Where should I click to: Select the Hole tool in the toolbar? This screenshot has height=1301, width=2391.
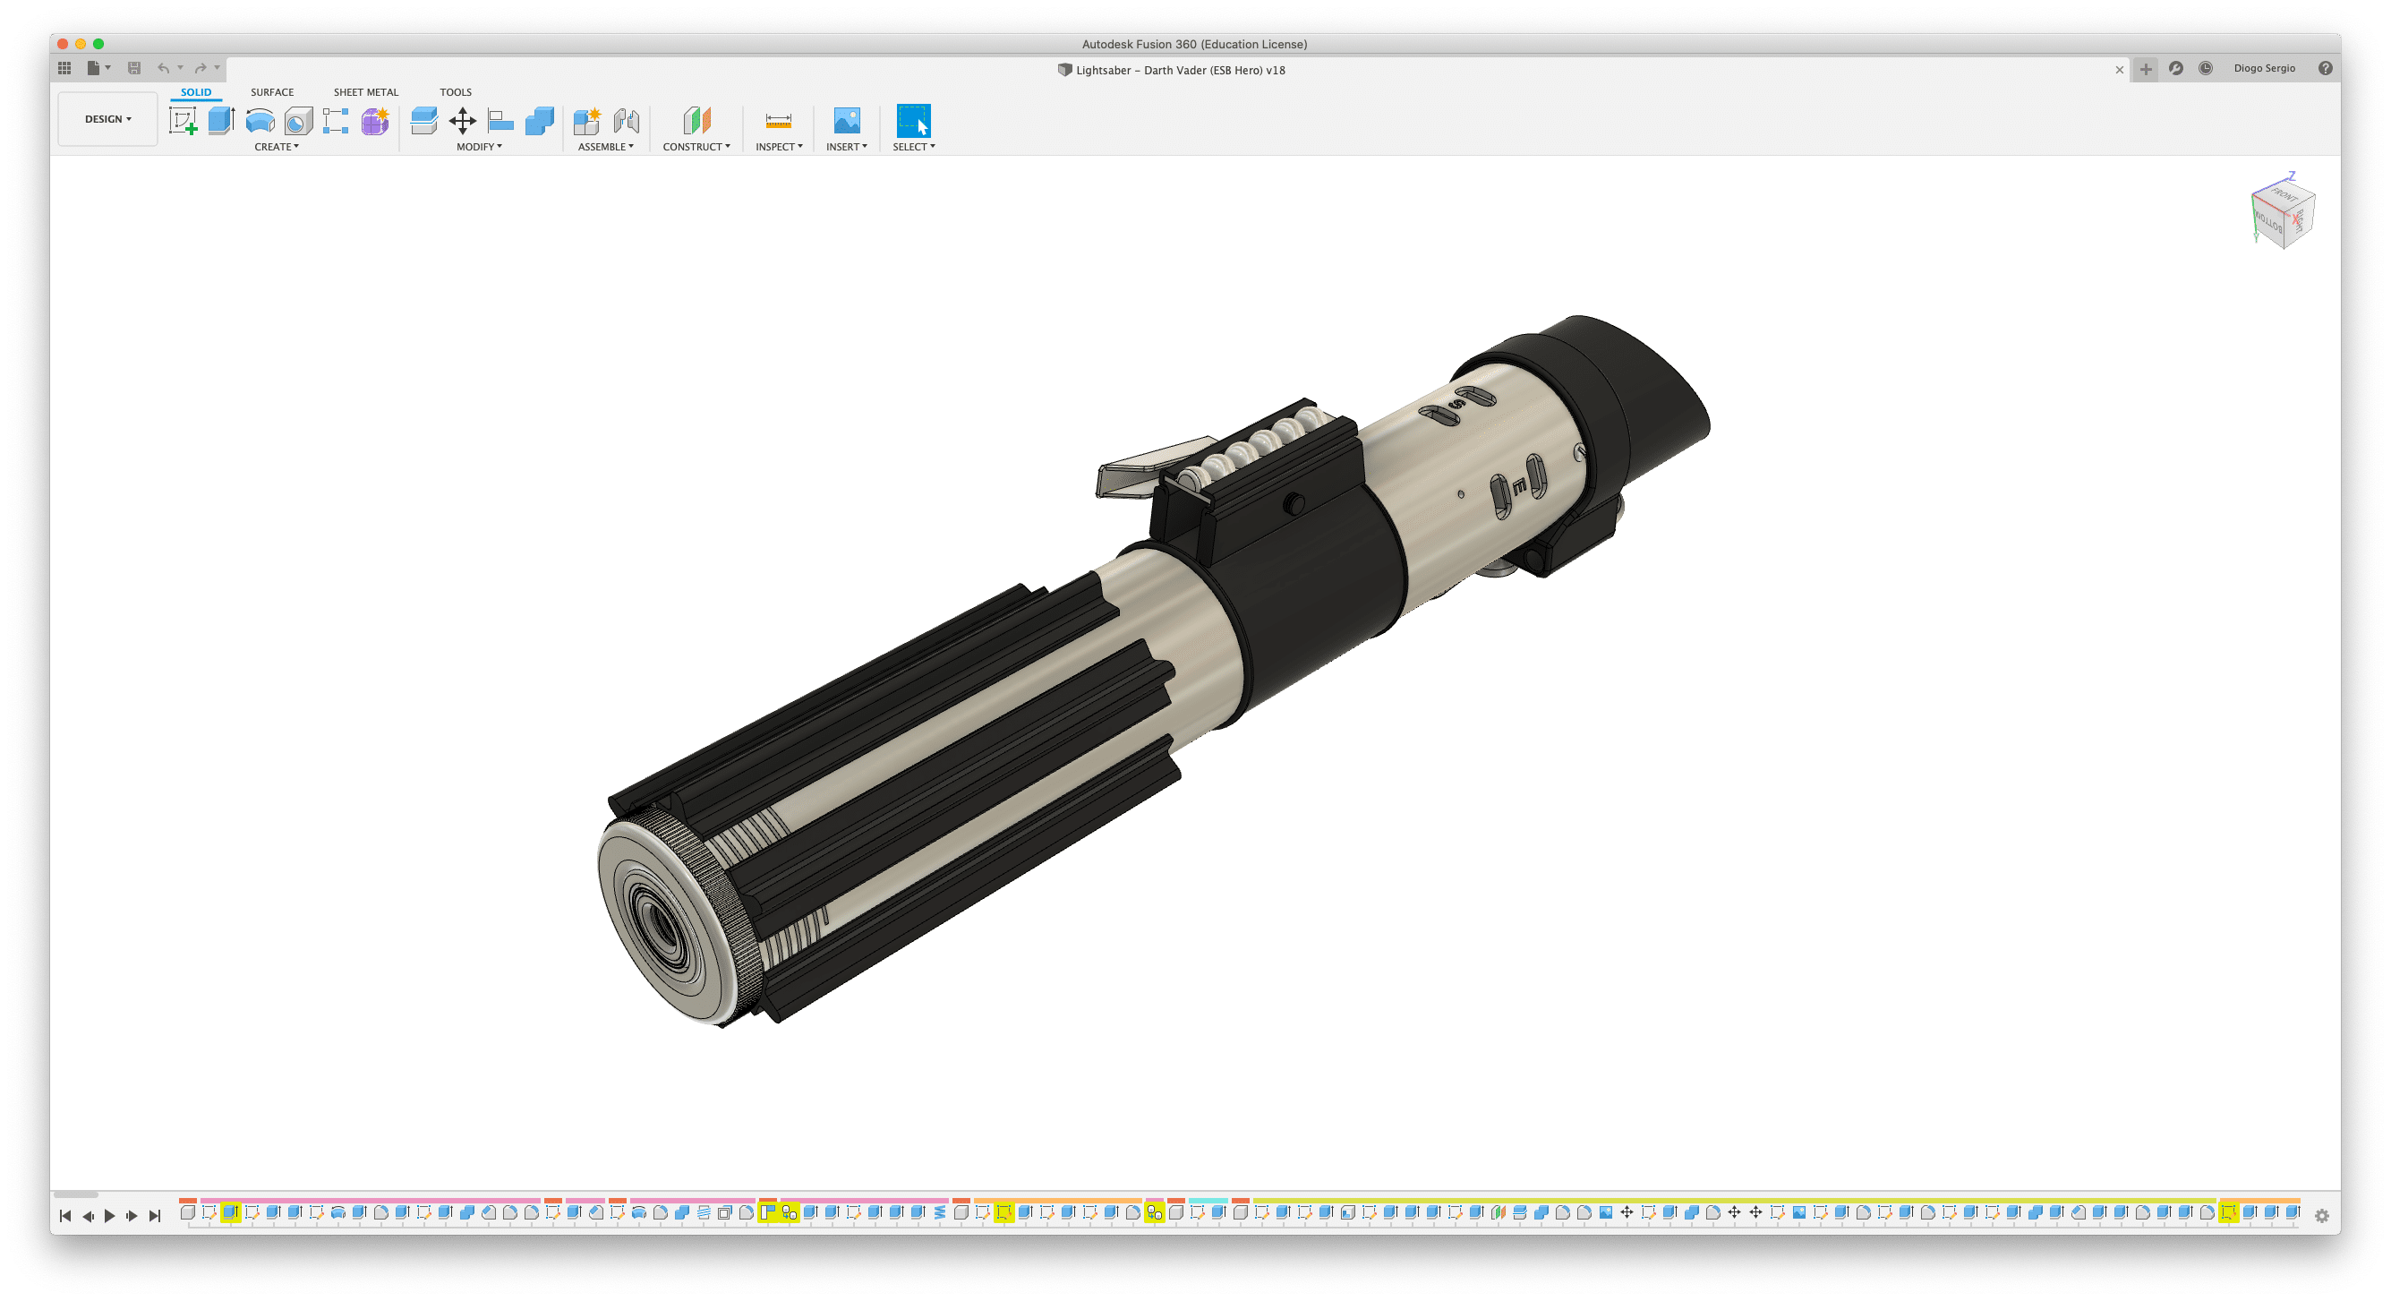point(298,121)
